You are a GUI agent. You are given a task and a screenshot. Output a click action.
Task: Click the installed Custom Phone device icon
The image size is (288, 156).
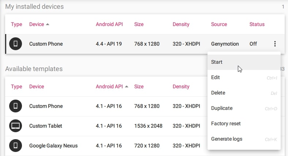(x=16, y=44)
